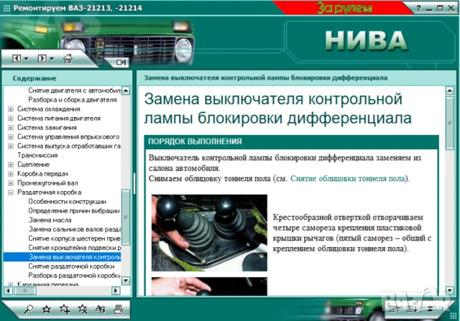The image size is (460, 321).
Task: Expand the Система выпуска отработавших газов node
Action: click(11, 146)
